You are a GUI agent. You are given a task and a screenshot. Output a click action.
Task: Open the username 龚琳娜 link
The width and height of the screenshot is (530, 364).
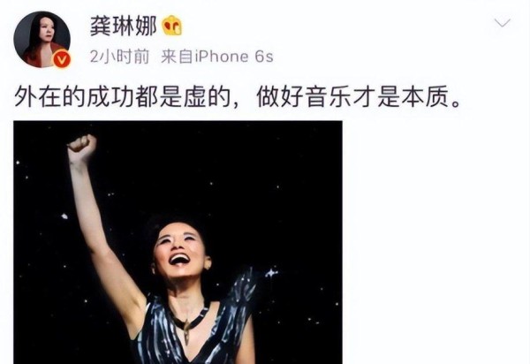pos(123,27)
